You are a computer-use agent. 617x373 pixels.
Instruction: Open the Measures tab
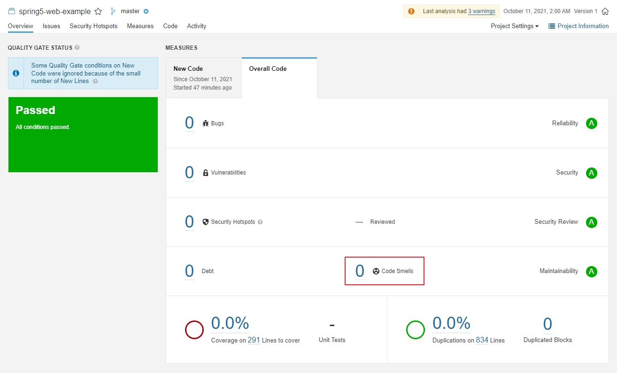140,26
